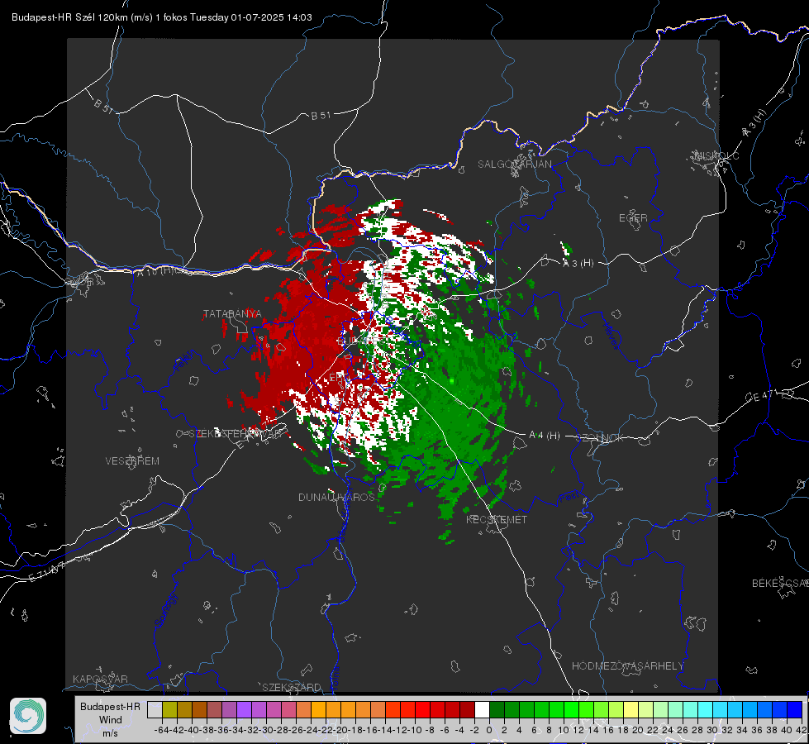Pick the dark red swatch between -4 and -2
The width and height of the screenshot is (809, 744).
[x=467, y=709]
